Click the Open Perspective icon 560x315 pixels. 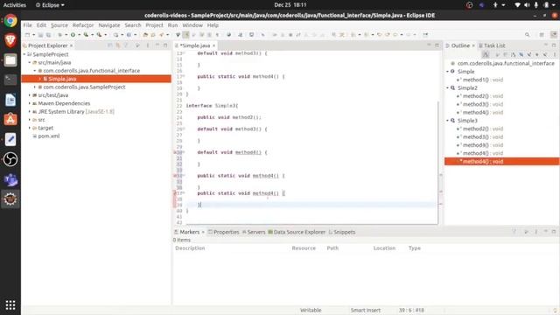click(x=542, y=35)
